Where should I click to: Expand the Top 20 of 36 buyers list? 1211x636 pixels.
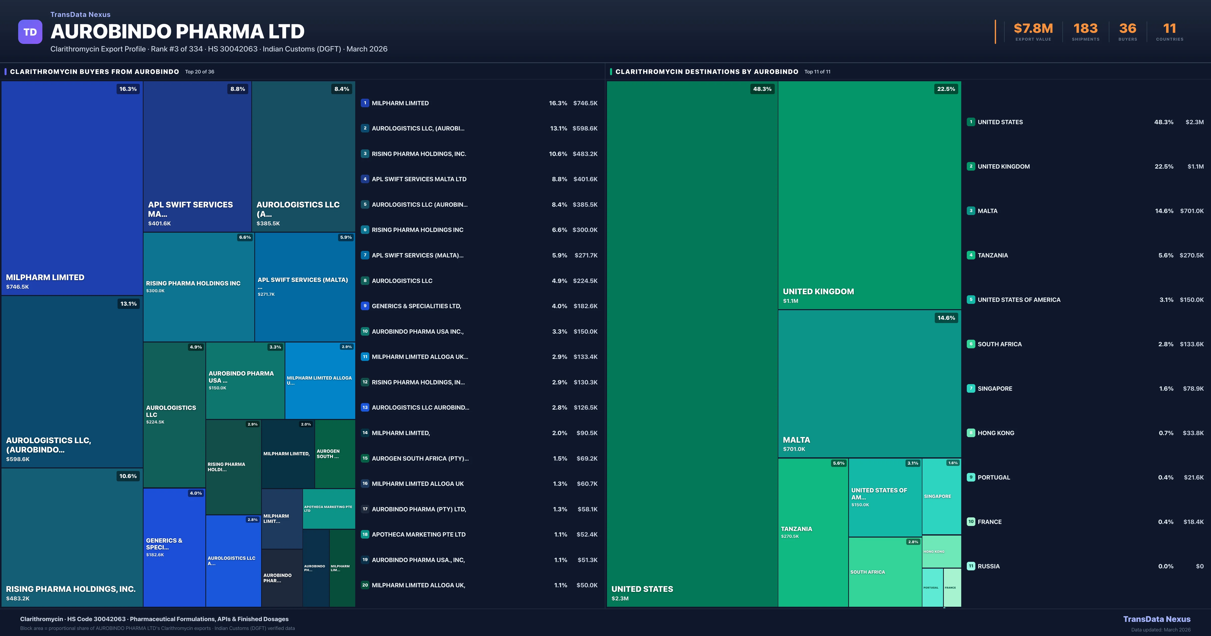[x=199, y=72]
